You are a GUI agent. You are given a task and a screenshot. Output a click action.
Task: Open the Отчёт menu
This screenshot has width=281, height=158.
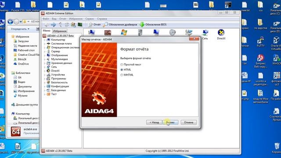tap(62, 19)
